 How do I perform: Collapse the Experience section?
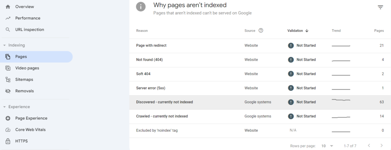[5, 107]
